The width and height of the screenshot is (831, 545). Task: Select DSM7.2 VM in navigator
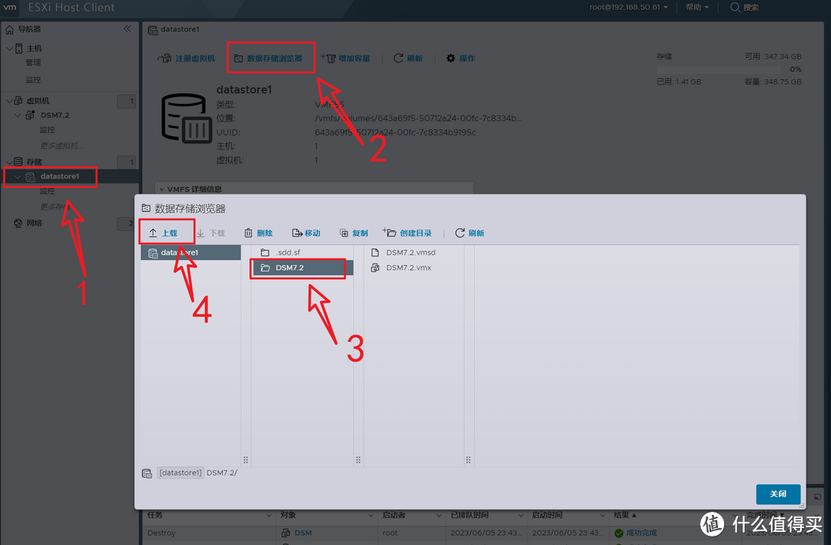[x=55, y=115]
